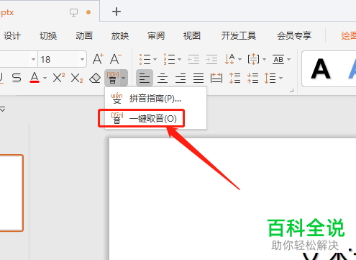Open the 放映 ribbon tab
Screen dimensions: 356x260
pos(120,36)
